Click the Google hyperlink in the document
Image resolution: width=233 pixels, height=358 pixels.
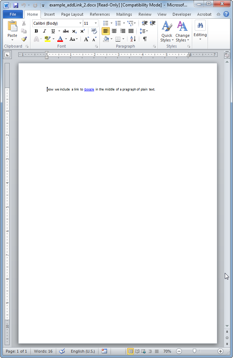pos(89,89)
